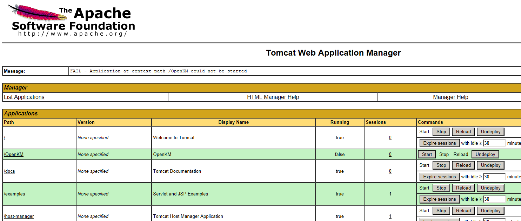Stop the Welcome to Tomcat application
The width and height of the screenshot is (521, 221).
pos(441,131)
